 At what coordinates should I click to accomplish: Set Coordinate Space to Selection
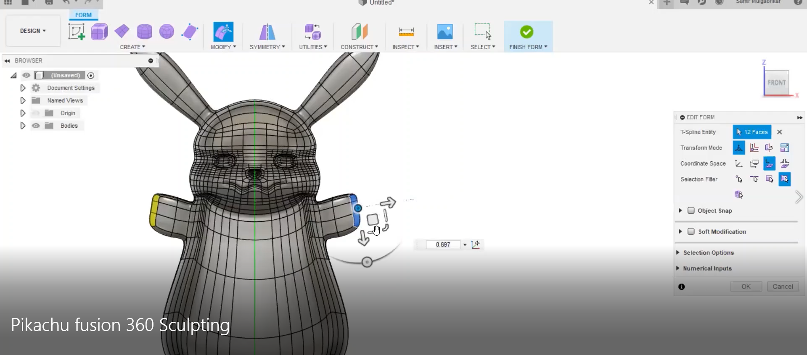769,163
